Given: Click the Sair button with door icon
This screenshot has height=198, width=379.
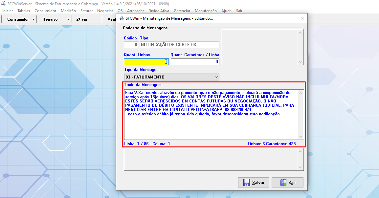Looking at the screenshot, I should tap(287, 183).
